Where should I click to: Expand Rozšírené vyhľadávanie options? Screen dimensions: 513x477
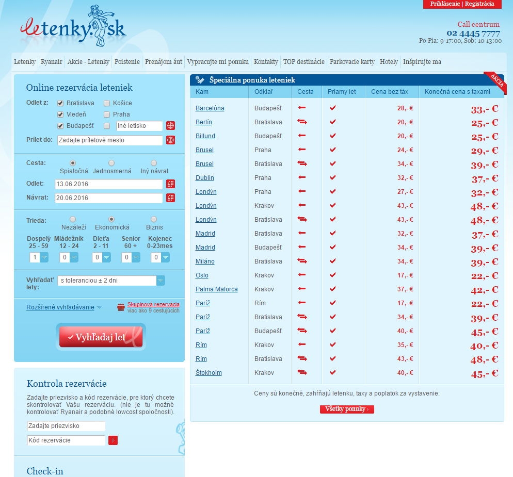[60, 307]
